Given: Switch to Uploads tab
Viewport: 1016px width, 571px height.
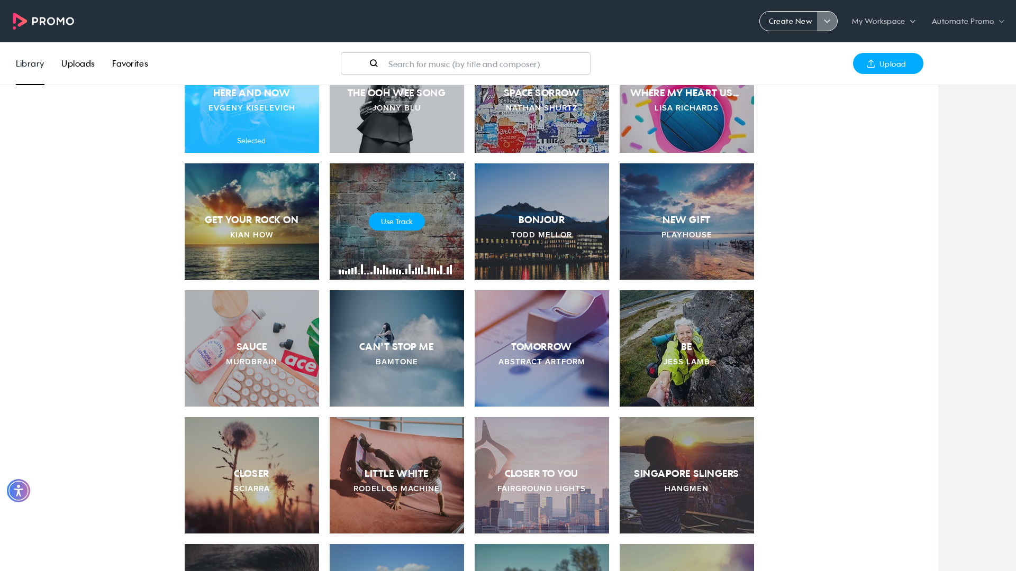Looking at the screenshot, I should click(x=78, y=63).
